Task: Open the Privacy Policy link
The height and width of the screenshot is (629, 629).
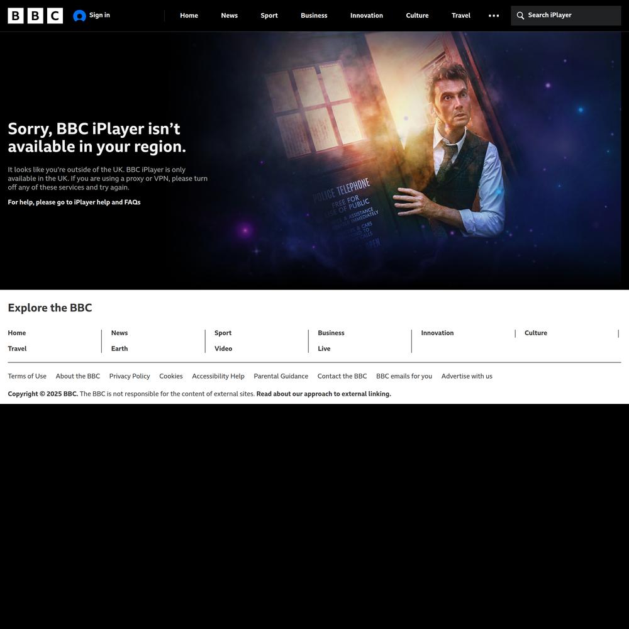Action: point(130,376)
